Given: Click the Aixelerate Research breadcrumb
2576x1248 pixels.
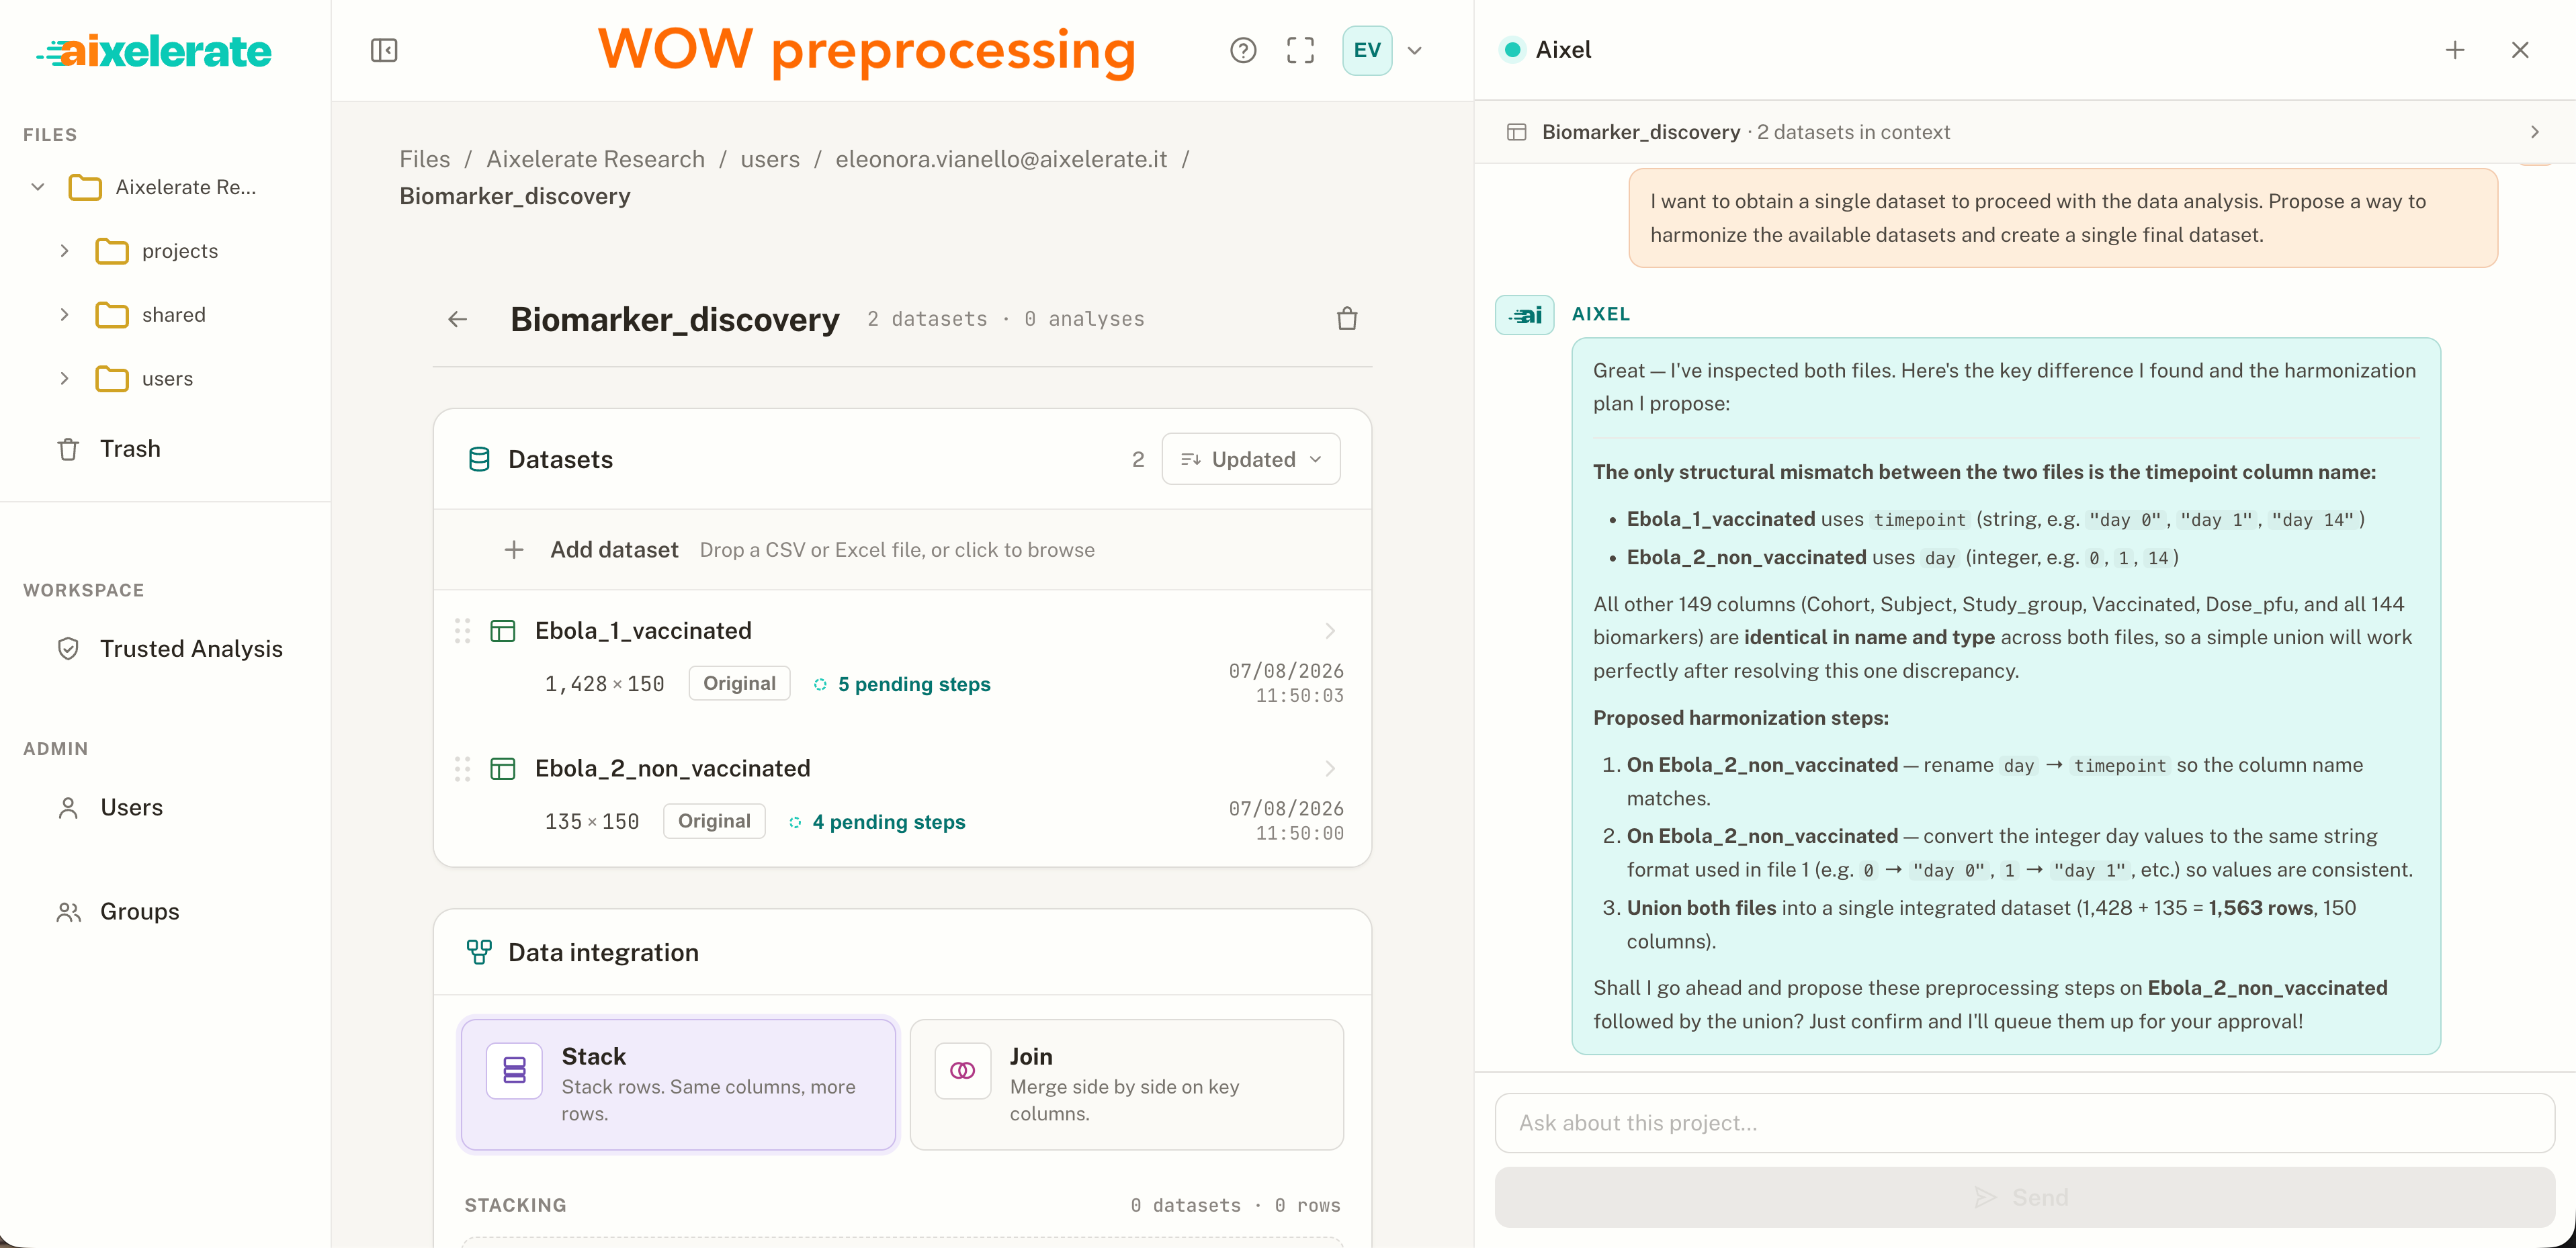Looking at the screenshot, I should point(595,159).
